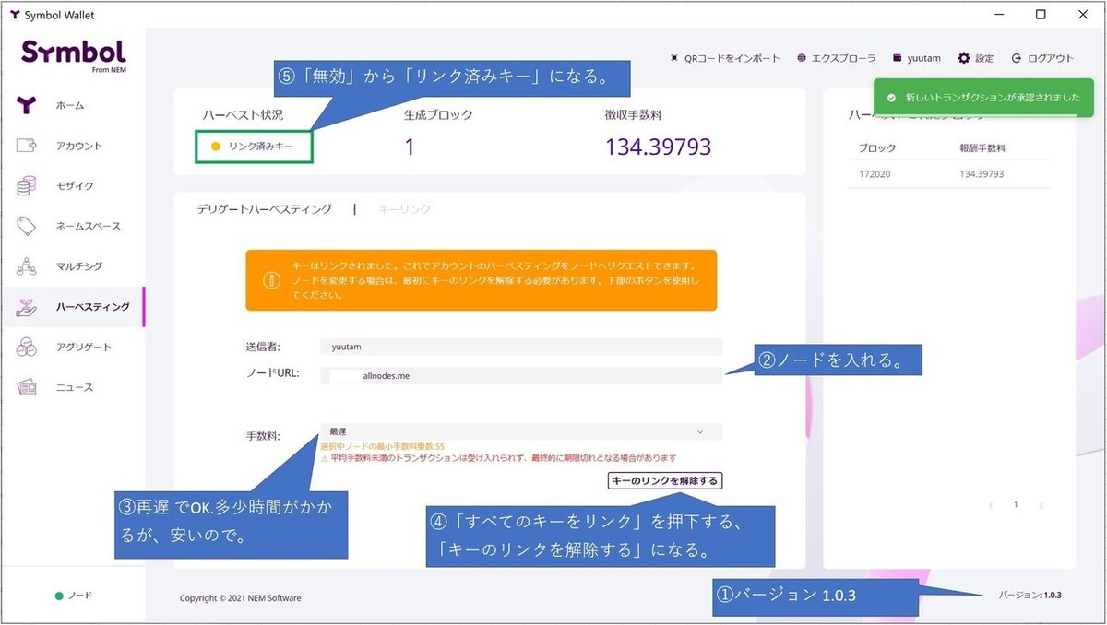Click the ノードURL input field
Viewport: 1107px width, 625px height.
coord(517,375)
